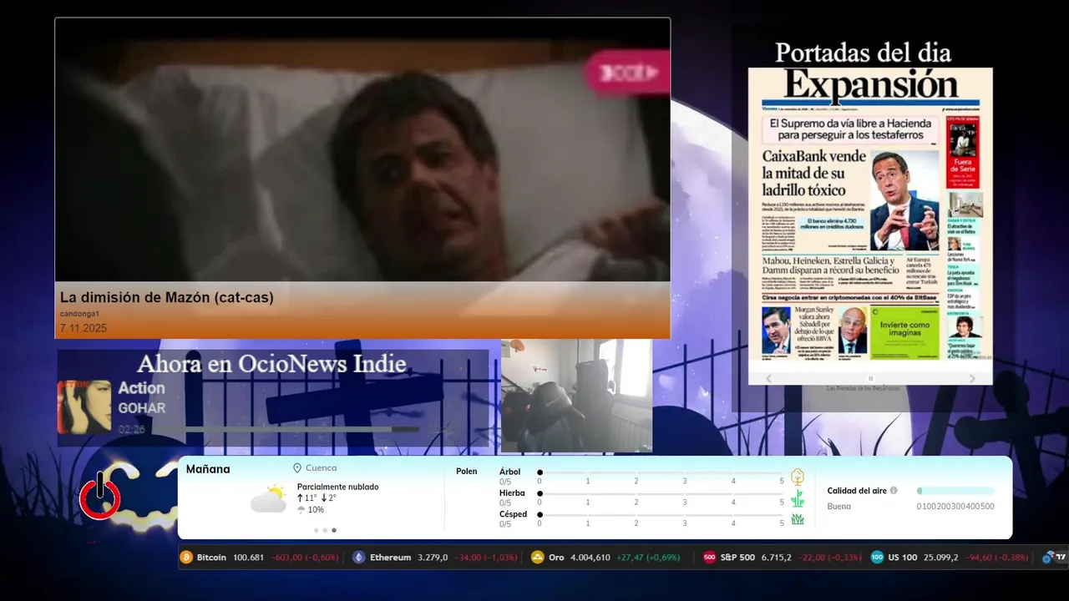Click the Oro gold icon in ticker
Image resolution: width=1069 pixels, height=601 pixels.
coord(538,557)
